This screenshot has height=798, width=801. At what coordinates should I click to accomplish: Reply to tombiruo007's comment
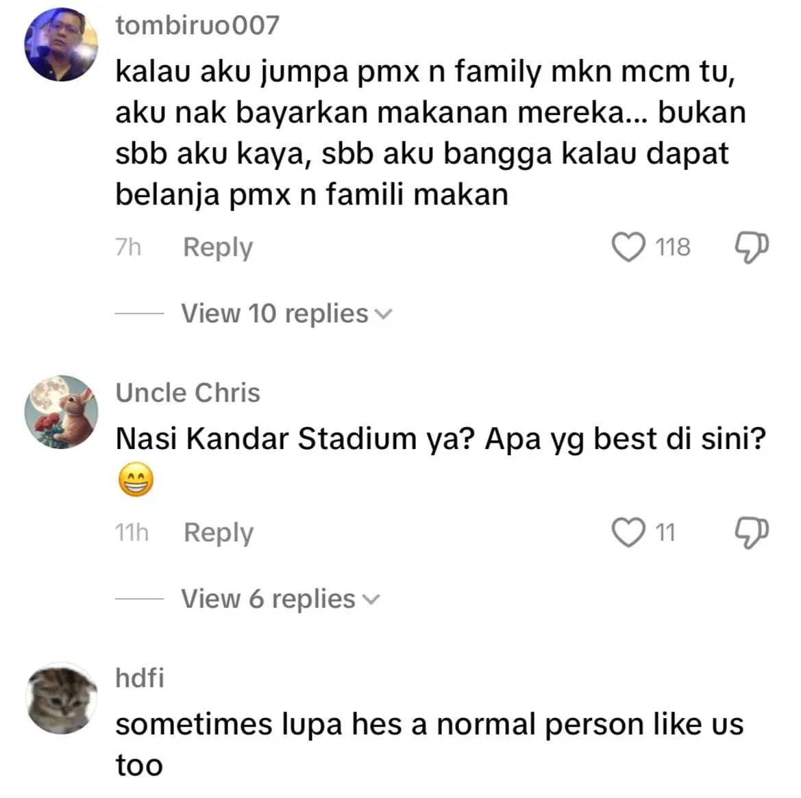coord(218,247)
